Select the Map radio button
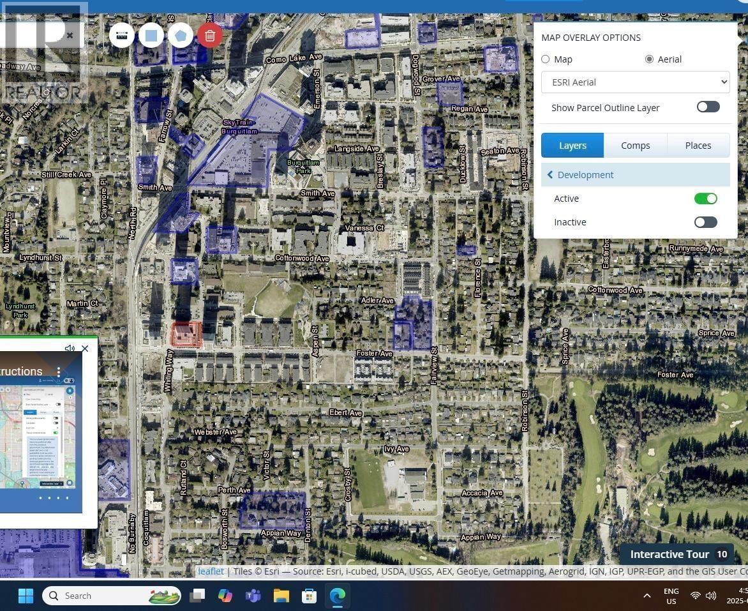748x611 pixels. click(x=546, y=59)
